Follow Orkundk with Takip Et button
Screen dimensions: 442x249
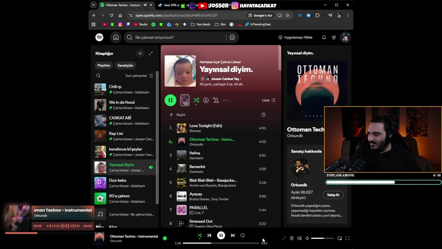(x=333, y=195)
